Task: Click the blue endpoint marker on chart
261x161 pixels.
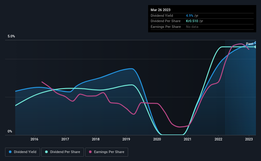Action: [x=255, y=43]
